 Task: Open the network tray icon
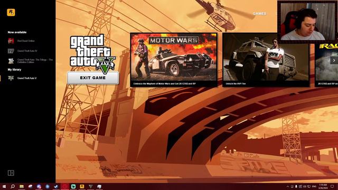pyautogui.click(x=309, y=186)
